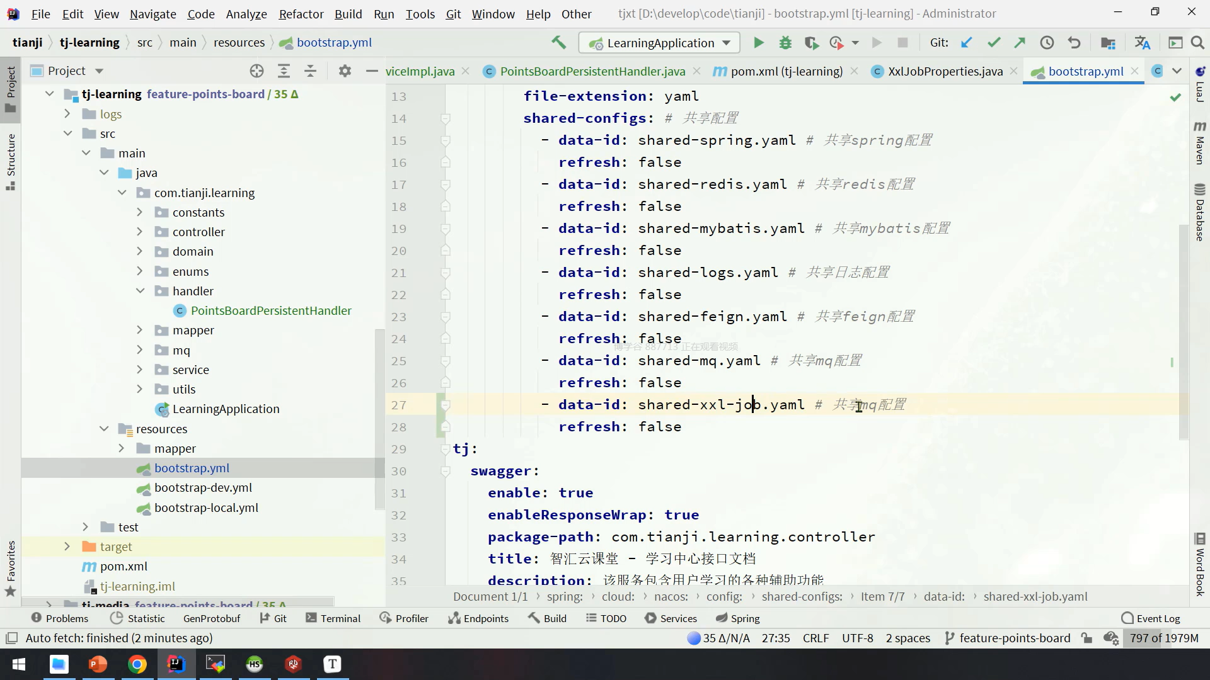Collapse the handler package node
The image size is (1210, 680).
tap(140, 291)
